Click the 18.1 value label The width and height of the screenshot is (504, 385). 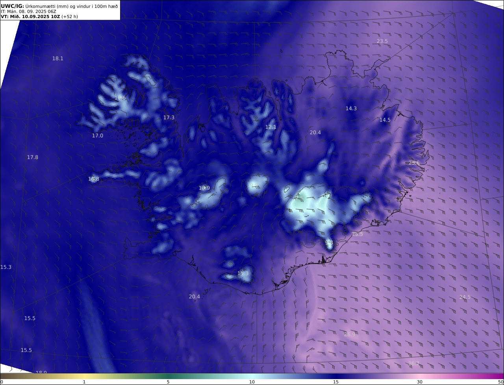tap(58, 59)
